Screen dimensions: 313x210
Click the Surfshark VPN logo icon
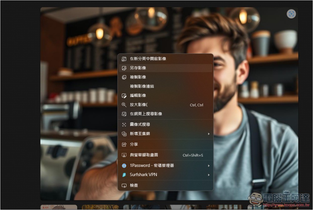click(x=124, y=175)
